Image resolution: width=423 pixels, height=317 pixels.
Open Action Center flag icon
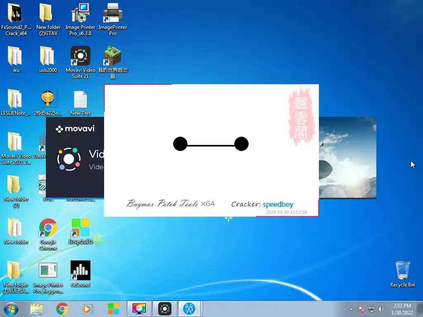(361, 310)
